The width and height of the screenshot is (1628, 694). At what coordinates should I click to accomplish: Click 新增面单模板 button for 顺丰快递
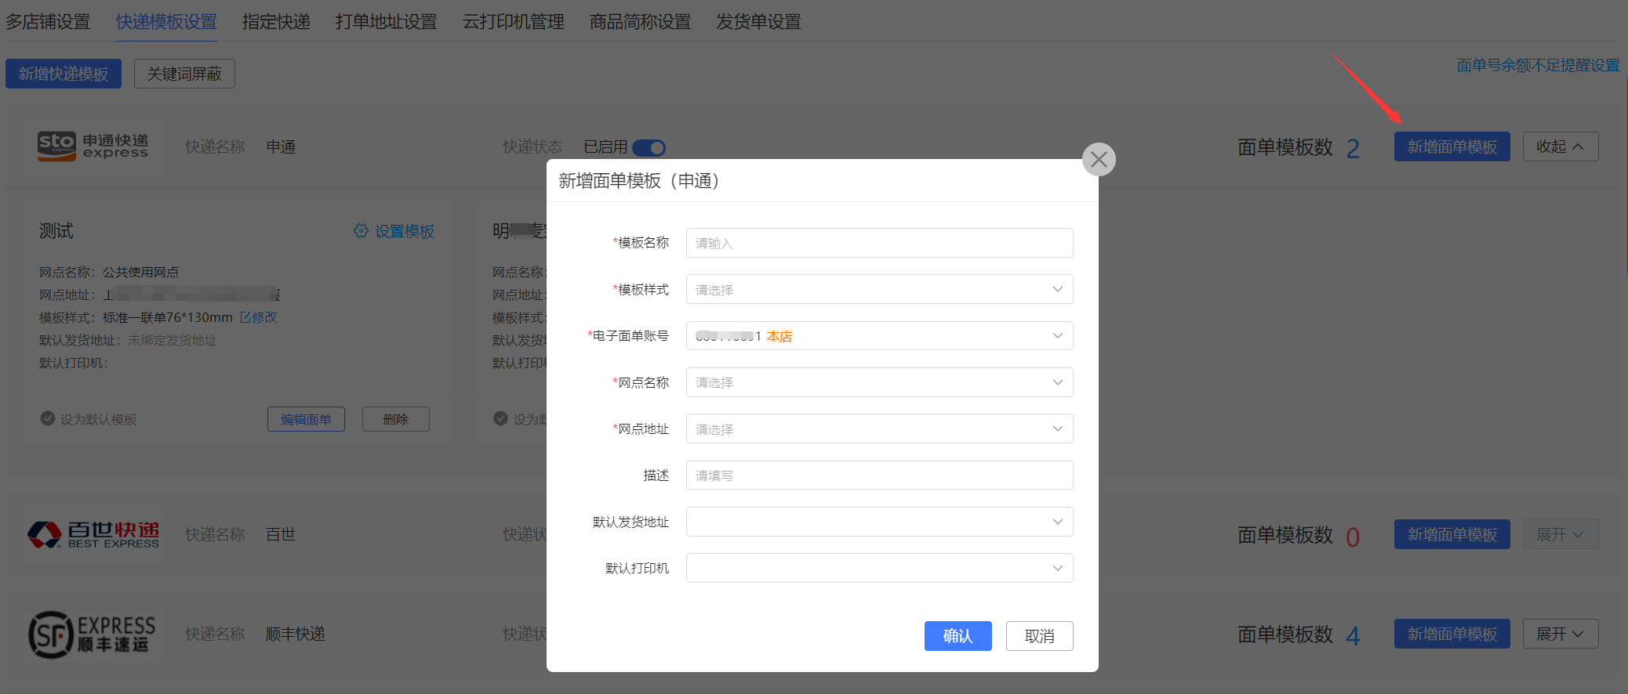tap(1452, 634)
